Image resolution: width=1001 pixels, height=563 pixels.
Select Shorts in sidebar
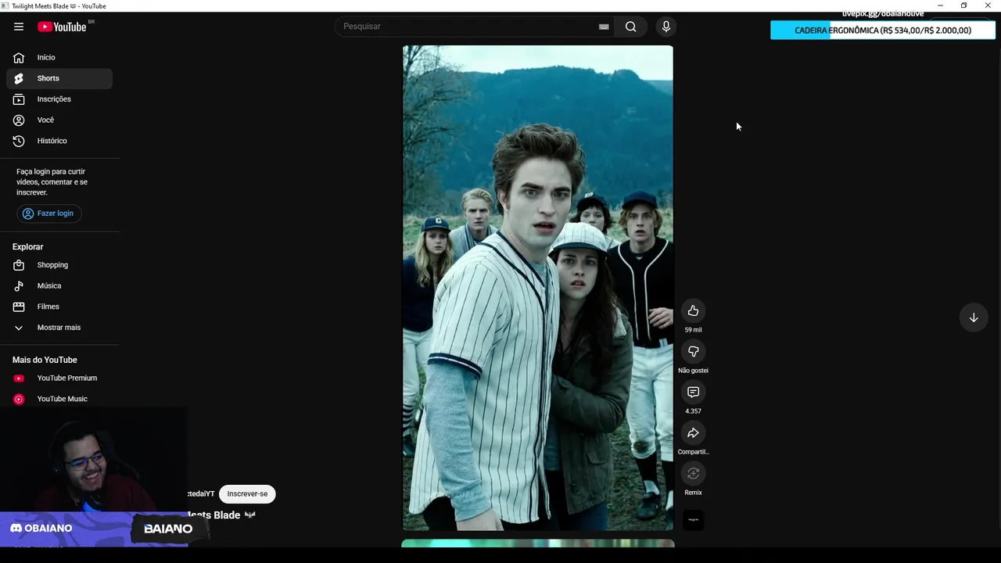click(x=59, y=78)
